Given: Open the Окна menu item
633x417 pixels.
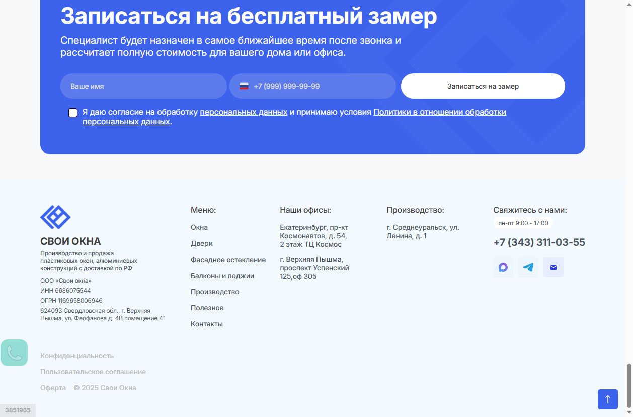Looking at the screenshot, I should [x=199, y=227].
